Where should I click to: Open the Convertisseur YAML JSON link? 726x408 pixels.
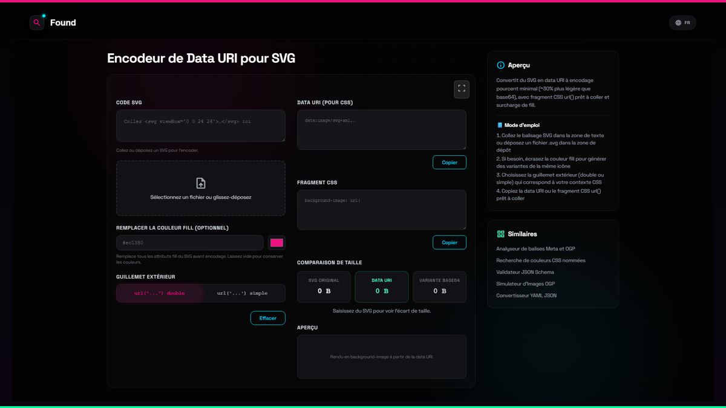[526, 296]
